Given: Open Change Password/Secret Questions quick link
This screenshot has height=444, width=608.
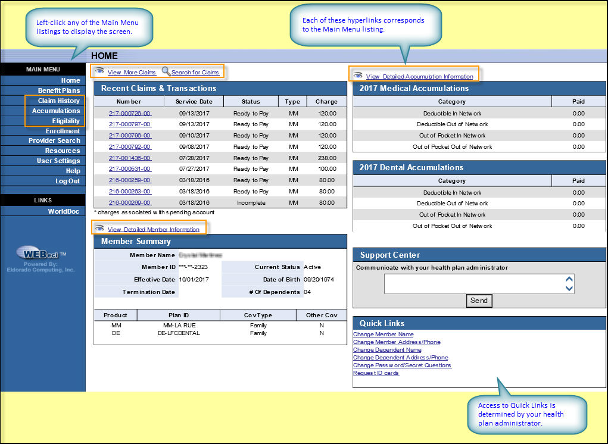Looking at the screenshot, I should 402,365.
